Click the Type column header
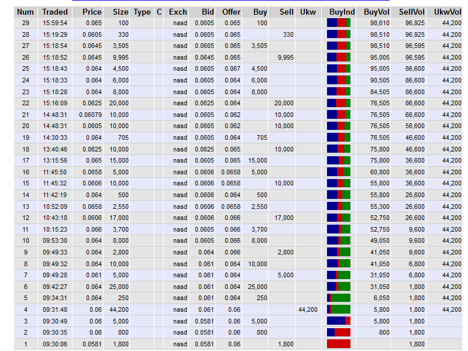This screenshot has height=351, width=468. tap(142, 12)
